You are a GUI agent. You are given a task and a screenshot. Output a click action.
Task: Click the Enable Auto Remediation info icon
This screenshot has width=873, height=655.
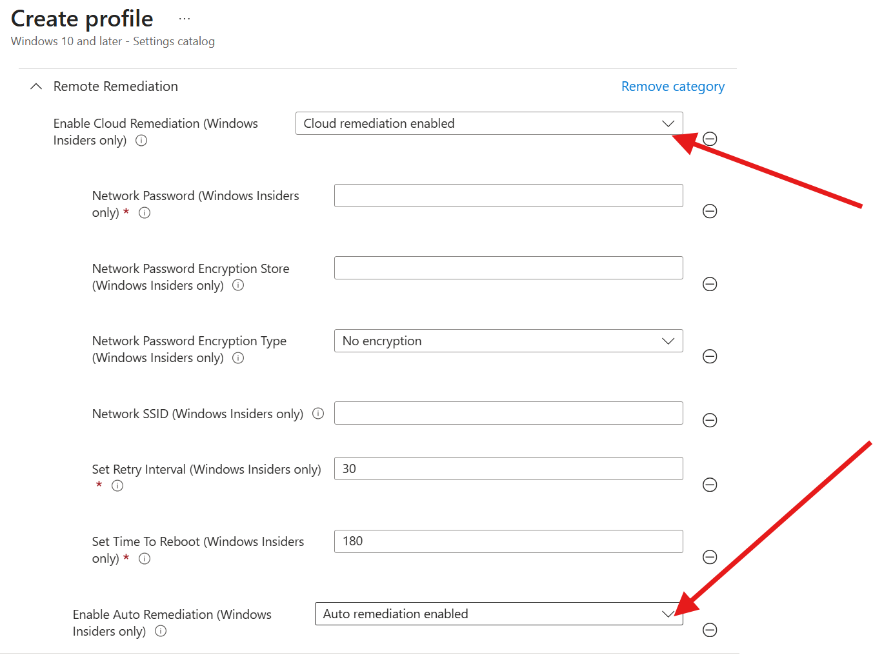tap(160, 631)
